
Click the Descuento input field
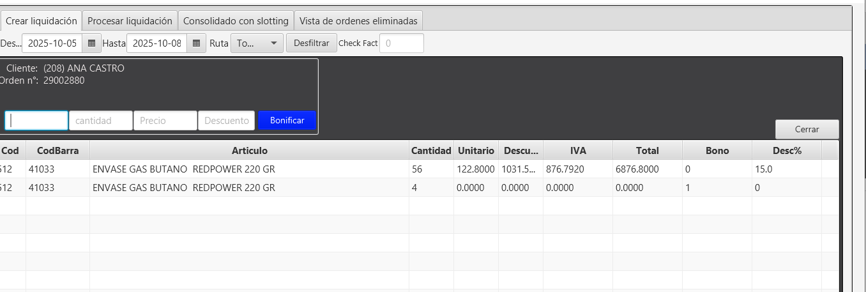tap(226, 121)
